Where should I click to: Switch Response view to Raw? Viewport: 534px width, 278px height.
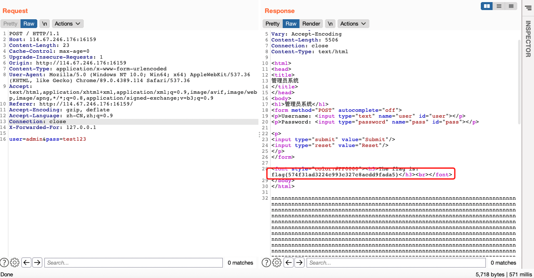291,24
